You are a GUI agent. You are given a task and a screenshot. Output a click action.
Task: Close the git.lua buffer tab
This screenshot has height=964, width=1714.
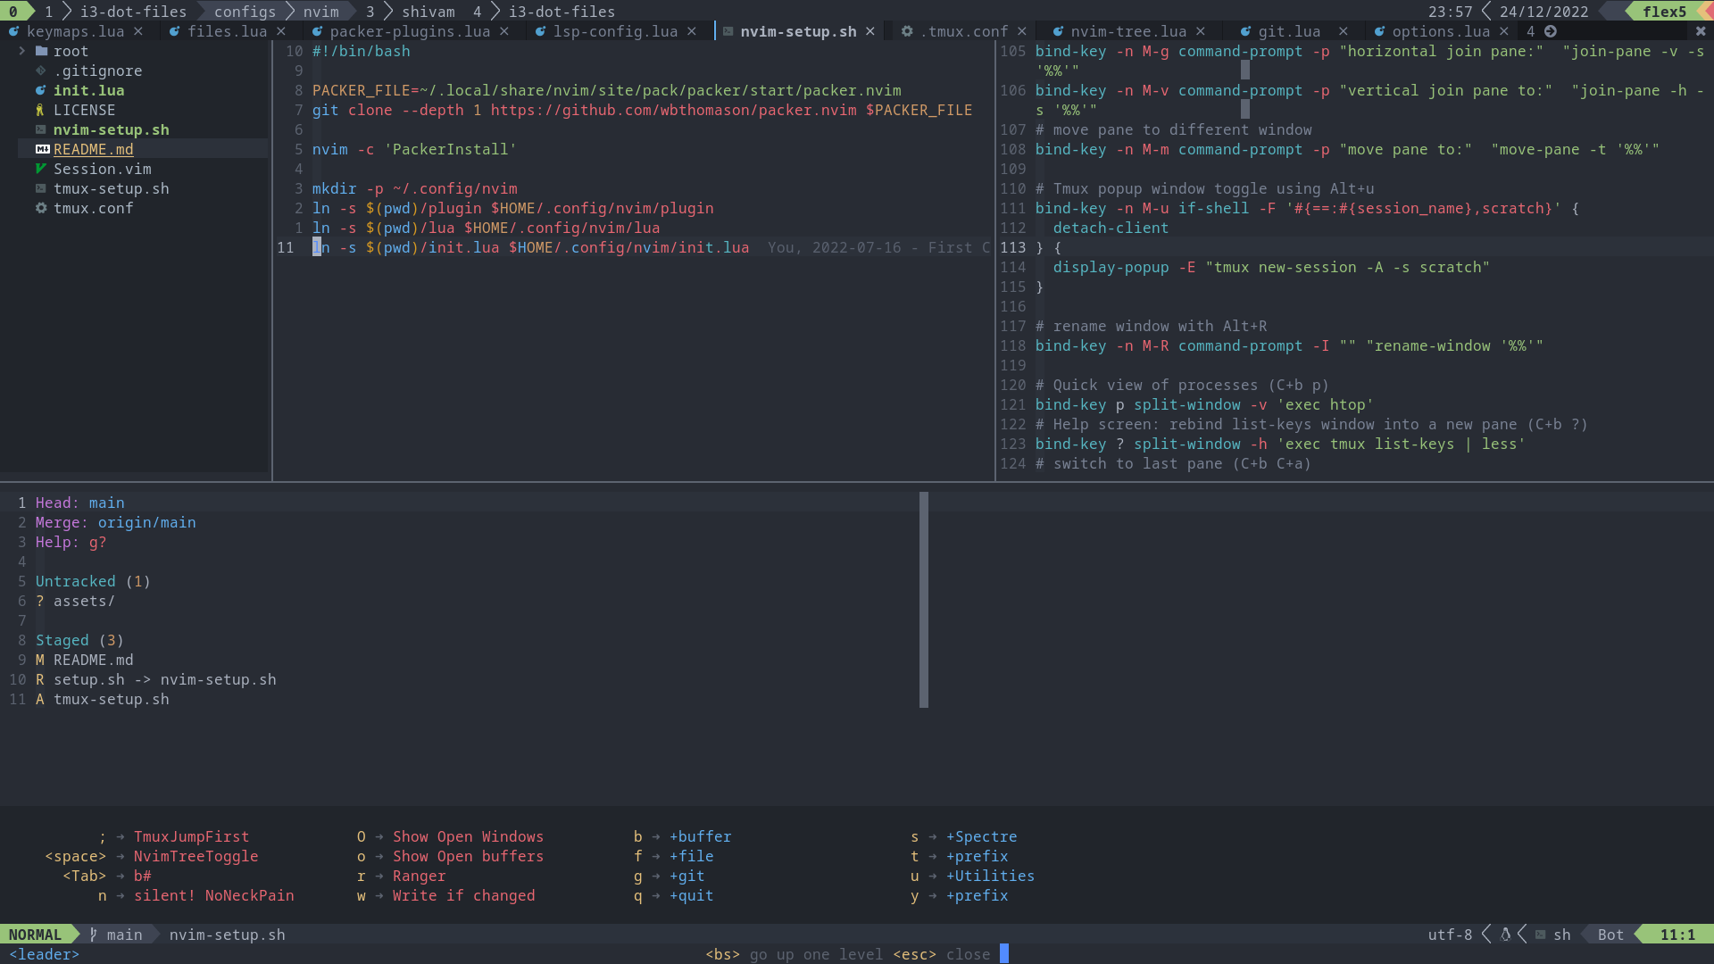pyautogui.click(x=1344, y=31)
